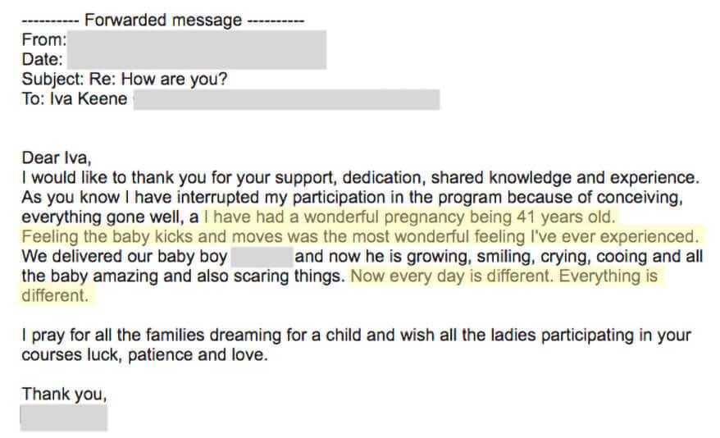Click the highlighted 'wonderful pregnancy being 41 years old' text
The height and width of the screenshot is (438, 720).
coord(409,217)
